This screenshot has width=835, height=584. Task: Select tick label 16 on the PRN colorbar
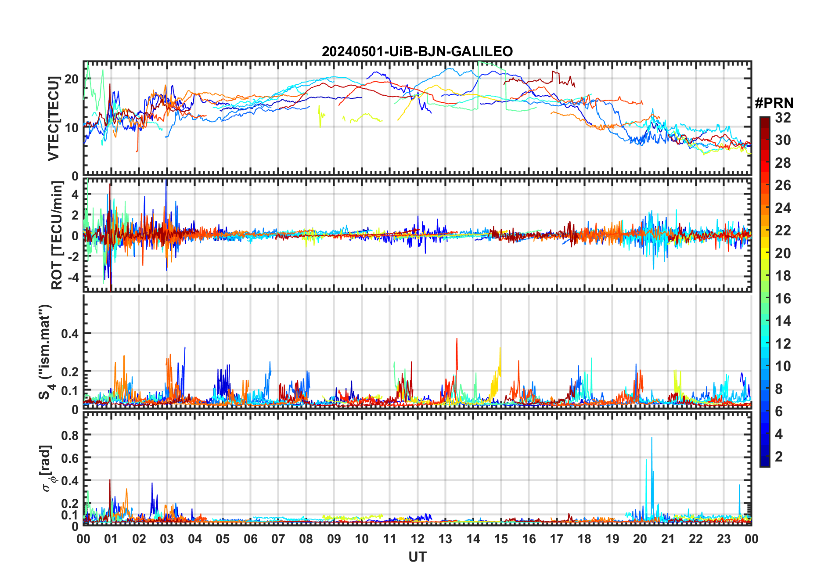(x=783, y=299)
